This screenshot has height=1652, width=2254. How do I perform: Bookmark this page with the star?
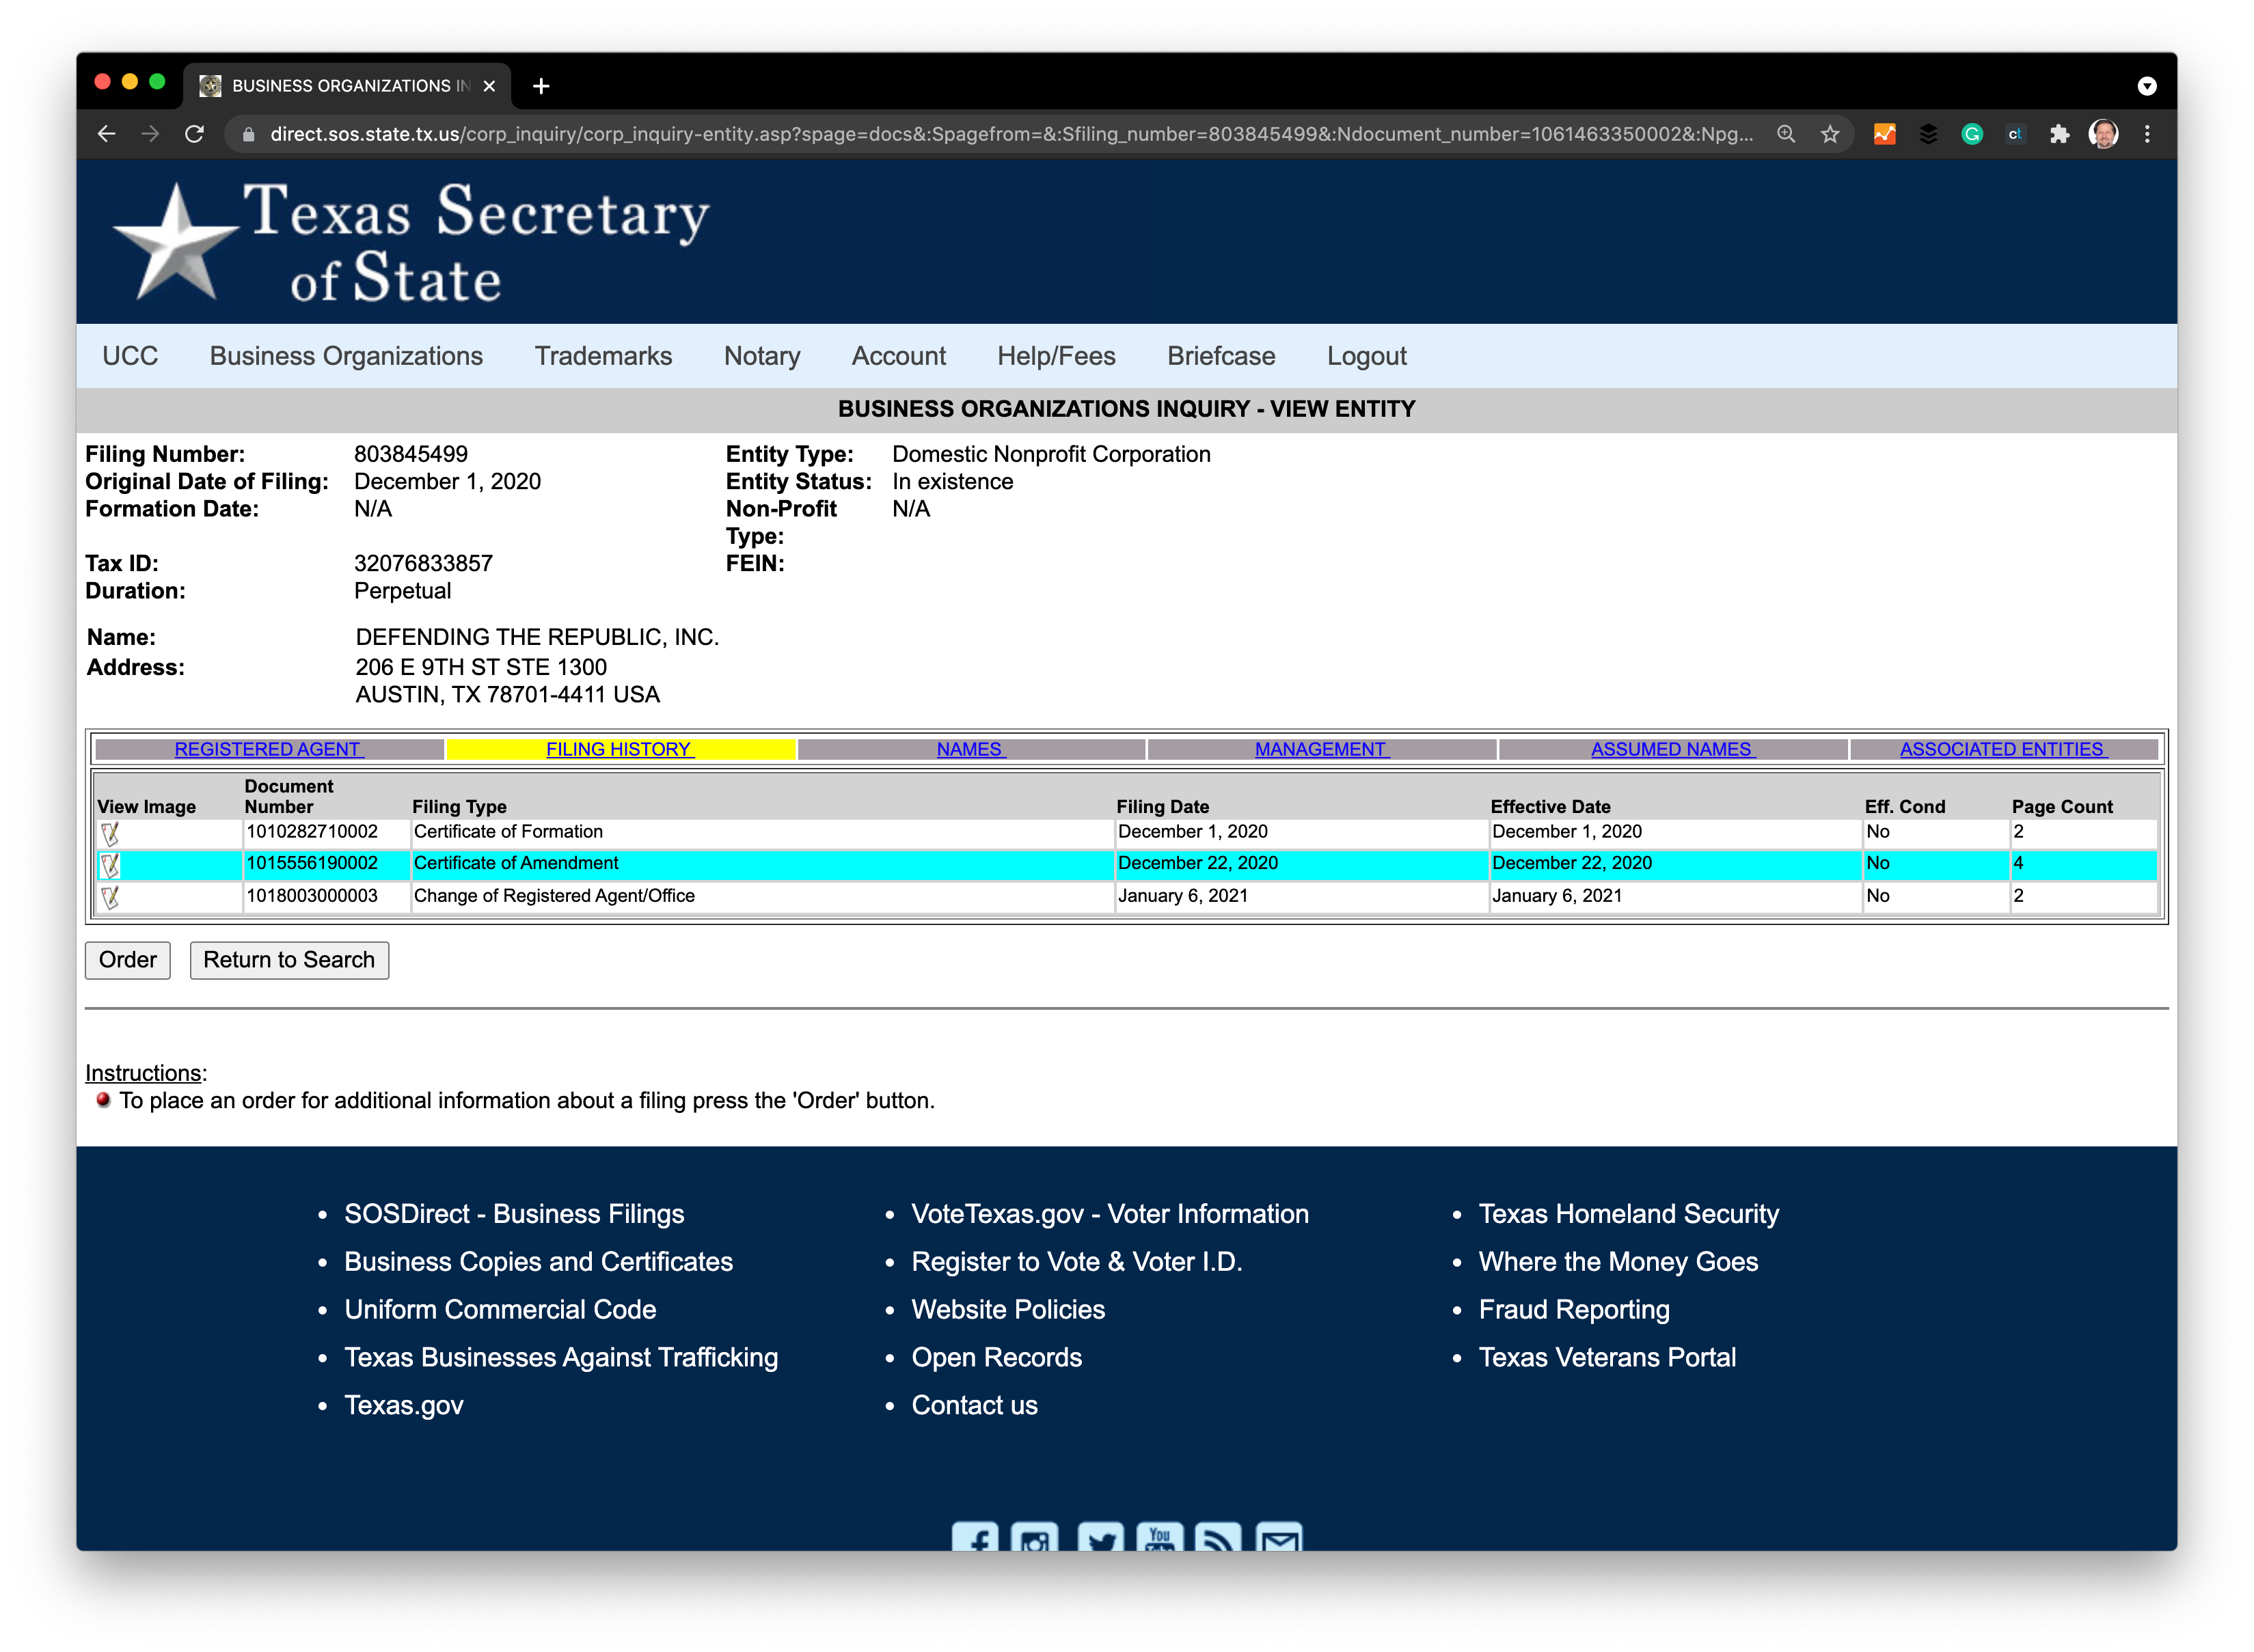tap(1830, 134)
